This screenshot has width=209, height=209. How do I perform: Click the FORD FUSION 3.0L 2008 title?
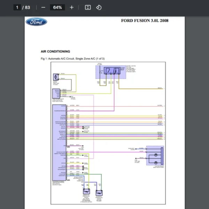(145, 21)
